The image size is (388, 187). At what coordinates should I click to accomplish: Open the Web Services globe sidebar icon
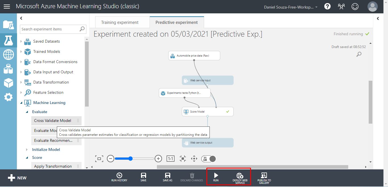click(8, 54)
